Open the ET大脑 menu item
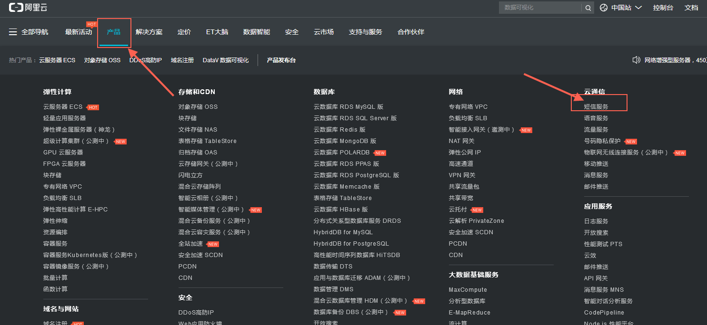Image resolution: width=707 pixels, height=325 pixels. click(217, 32)
